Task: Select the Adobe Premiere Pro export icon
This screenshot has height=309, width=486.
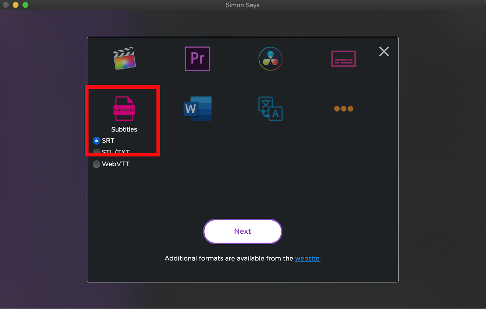Action: (197, 59)
